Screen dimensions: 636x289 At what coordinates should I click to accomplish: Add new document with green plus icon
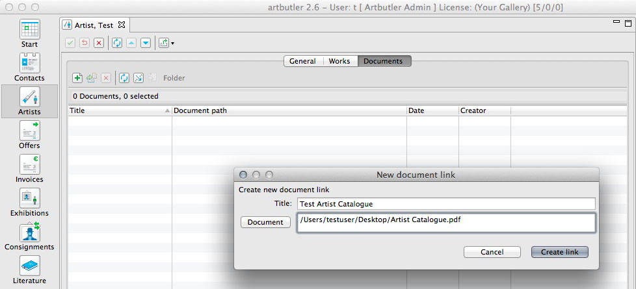77,78
